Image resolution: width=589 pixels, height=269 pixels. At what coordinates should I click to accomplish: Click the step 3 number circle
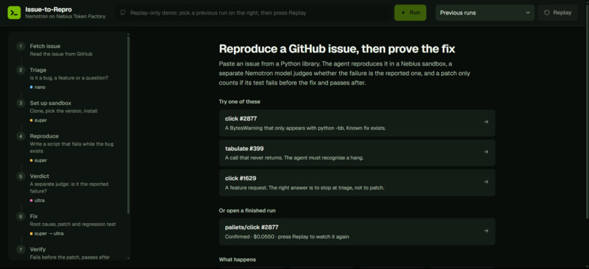tap(20, 103)
